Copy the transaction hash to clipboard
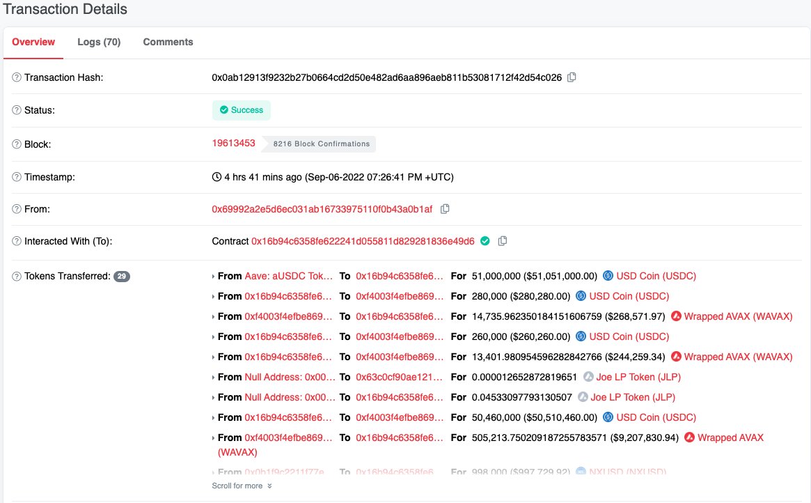This screenshot has width=811, height=503. 572,77
